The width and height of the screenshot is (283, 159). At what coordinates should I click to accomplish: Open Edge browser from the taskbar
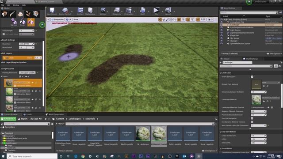76,156
